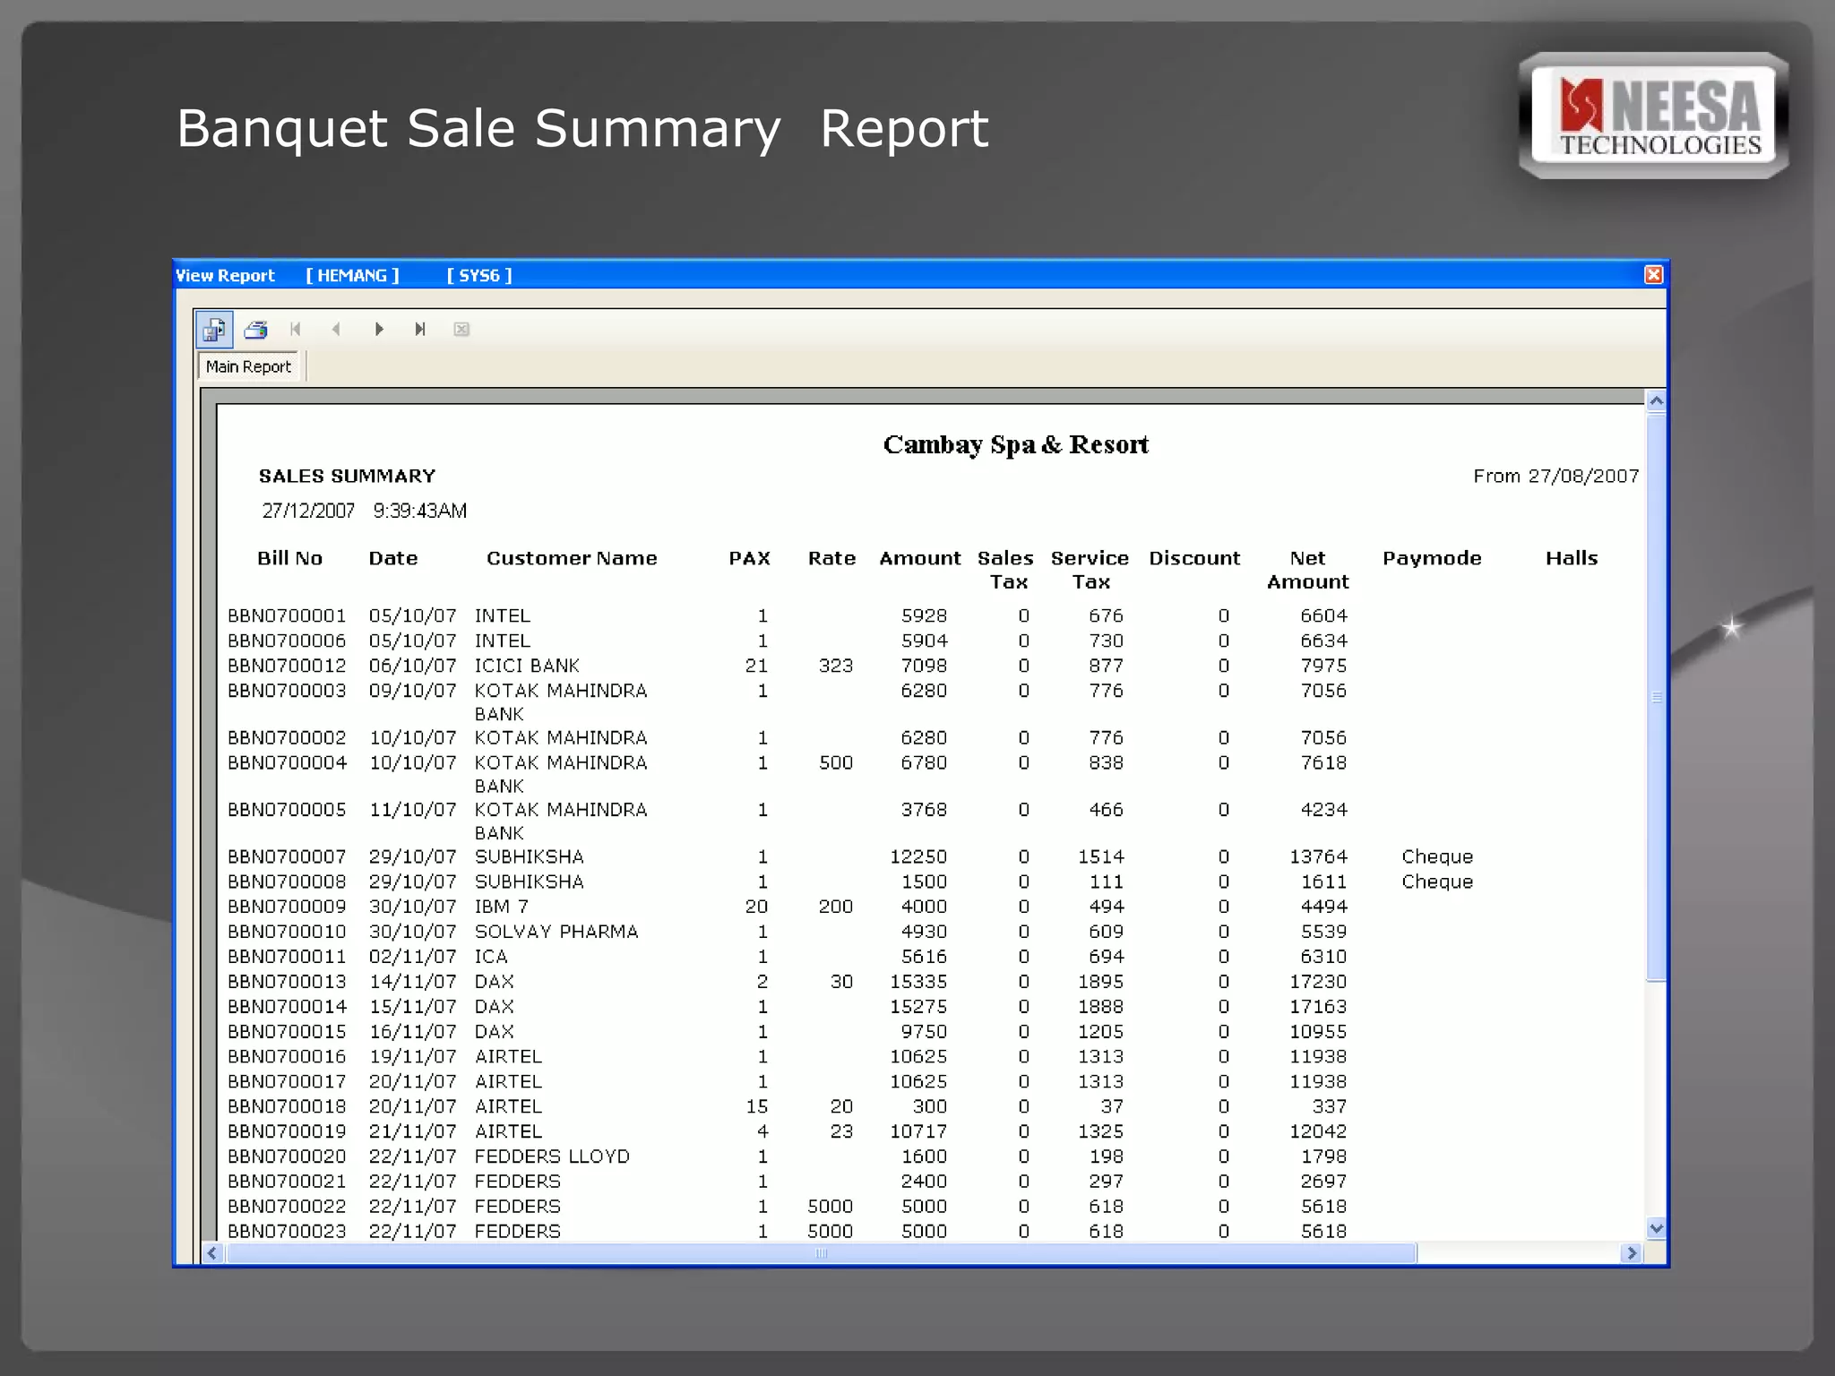
Task: Go to next page arrow
Action: pos(379,330)
